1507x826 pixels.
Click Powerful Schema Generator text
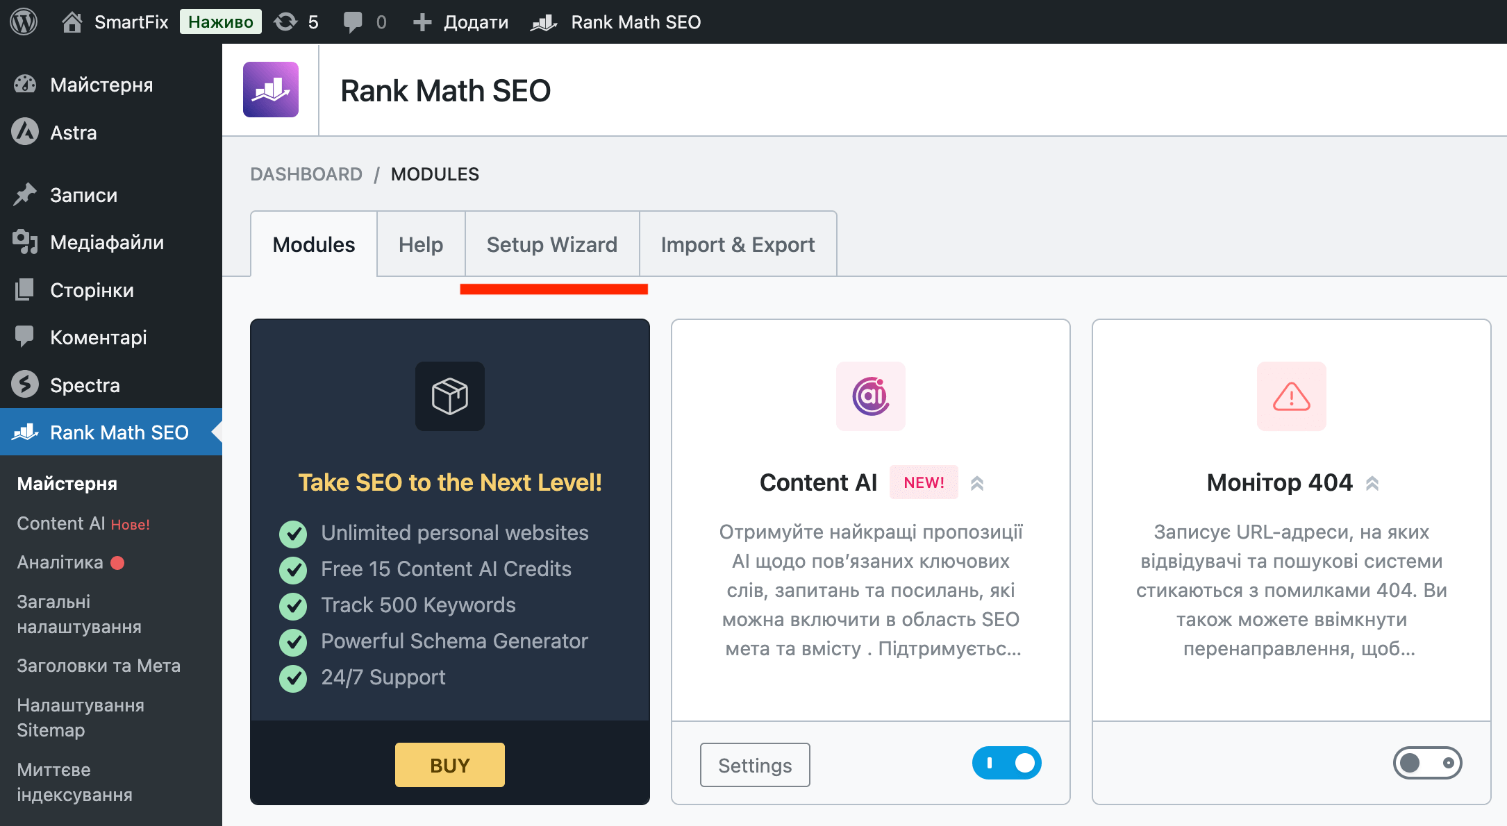tap(454, 641)
